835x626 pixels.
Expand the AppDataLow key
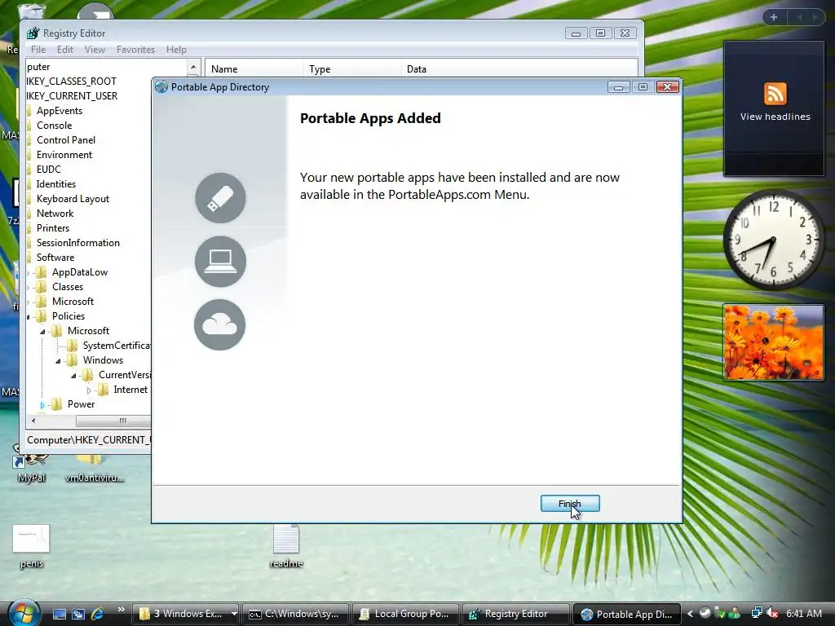pos(29,272)
